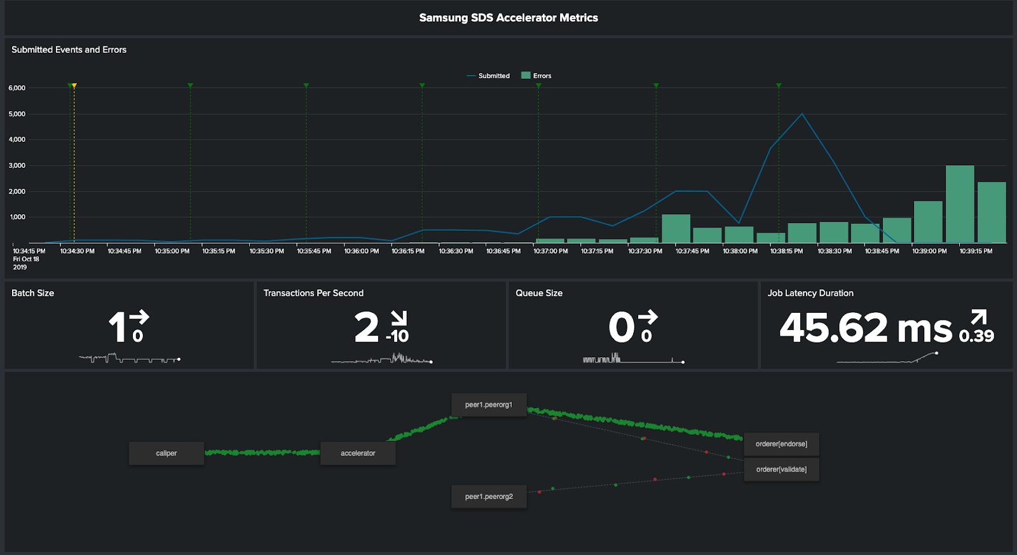The height and width of the screenshot is (555, 1017).
Task: Click the Errors legend color swatch
Action: 526,75
